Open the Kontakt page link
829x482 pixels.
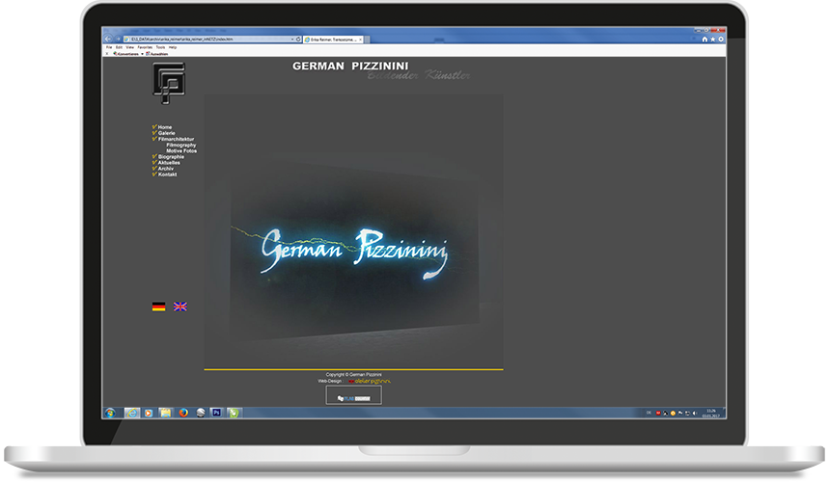click(x=168, y=174)
